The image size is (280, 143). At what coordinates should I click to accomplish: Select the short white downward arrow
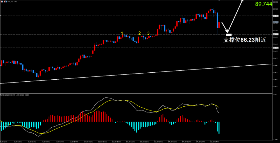[225, 27]
